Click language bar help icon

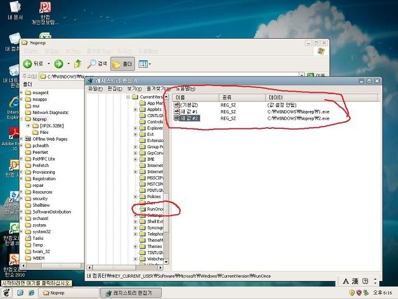[x=365, y=281]
